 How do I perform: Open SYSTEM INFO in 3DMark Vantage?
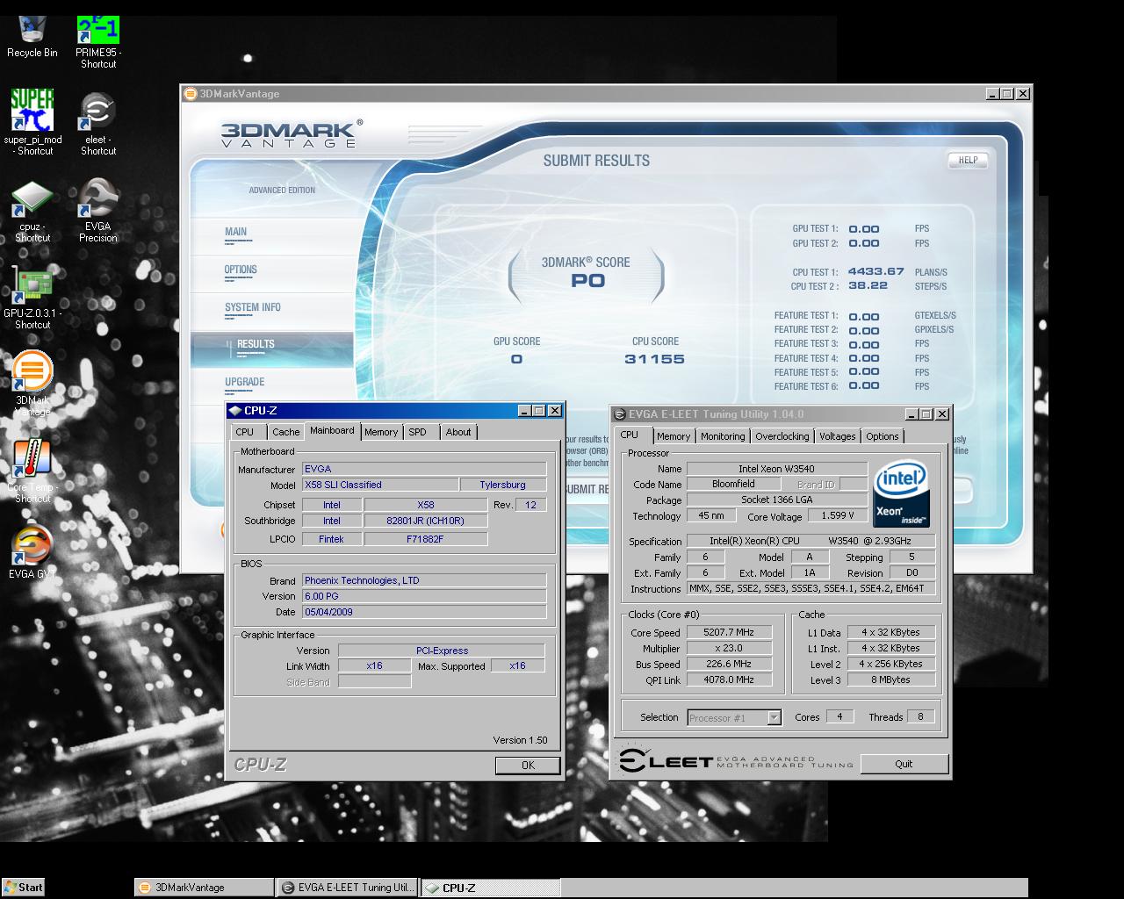coord(253,308)
